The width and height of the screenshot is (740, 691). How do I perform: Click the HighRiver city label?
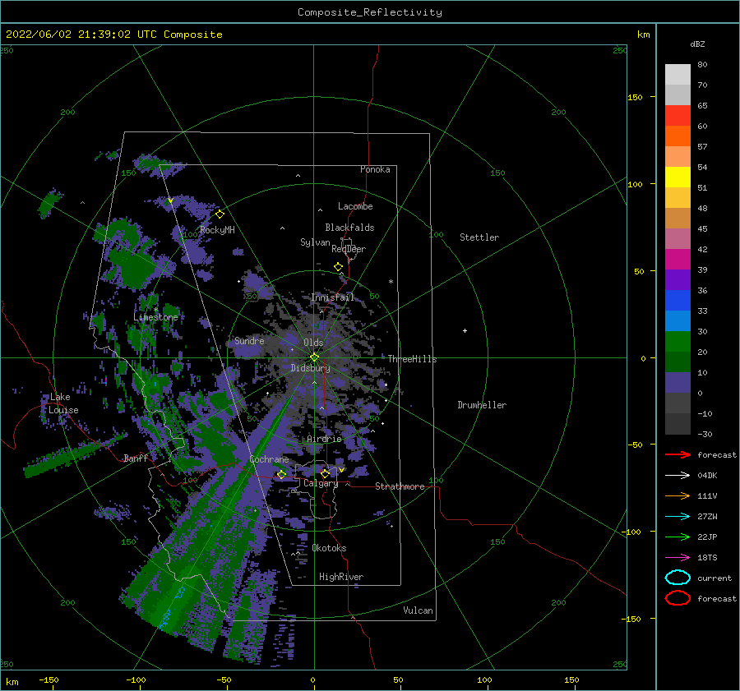pos(341,577)
